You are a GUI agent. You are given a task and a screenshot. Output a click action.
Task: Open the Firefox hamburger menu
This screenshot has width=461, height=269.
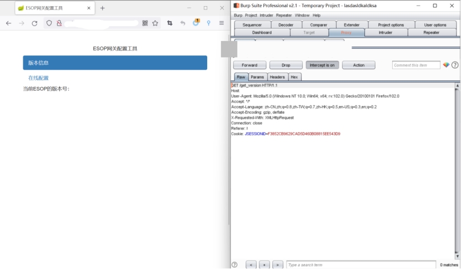(222, 23)
